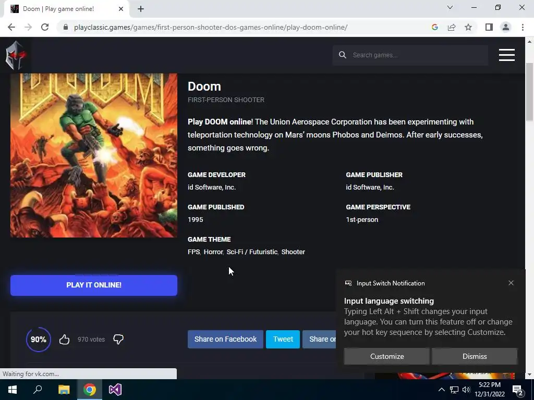The image size is (534, 400).
Task: Open the FPS theme link
Action: 193,252
